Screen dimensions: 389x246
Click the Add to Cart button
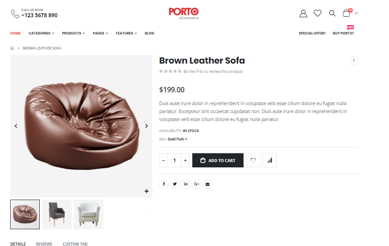click(x=217, y=160)
